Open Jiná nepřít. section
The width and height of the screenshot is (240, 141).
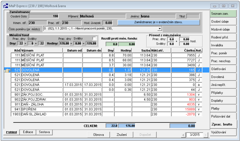[223, 85]
